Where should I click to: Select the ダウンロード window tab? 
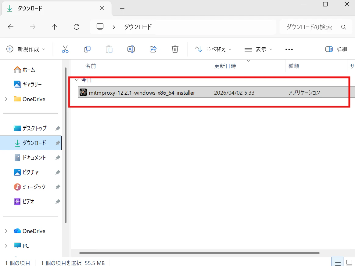coord(57,8)
